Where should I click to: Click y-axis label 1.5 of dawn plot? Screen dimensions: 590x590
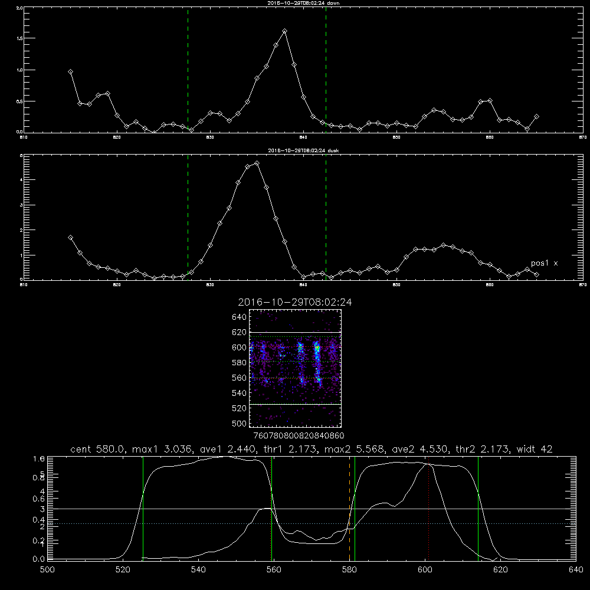[x=20, y=38]
